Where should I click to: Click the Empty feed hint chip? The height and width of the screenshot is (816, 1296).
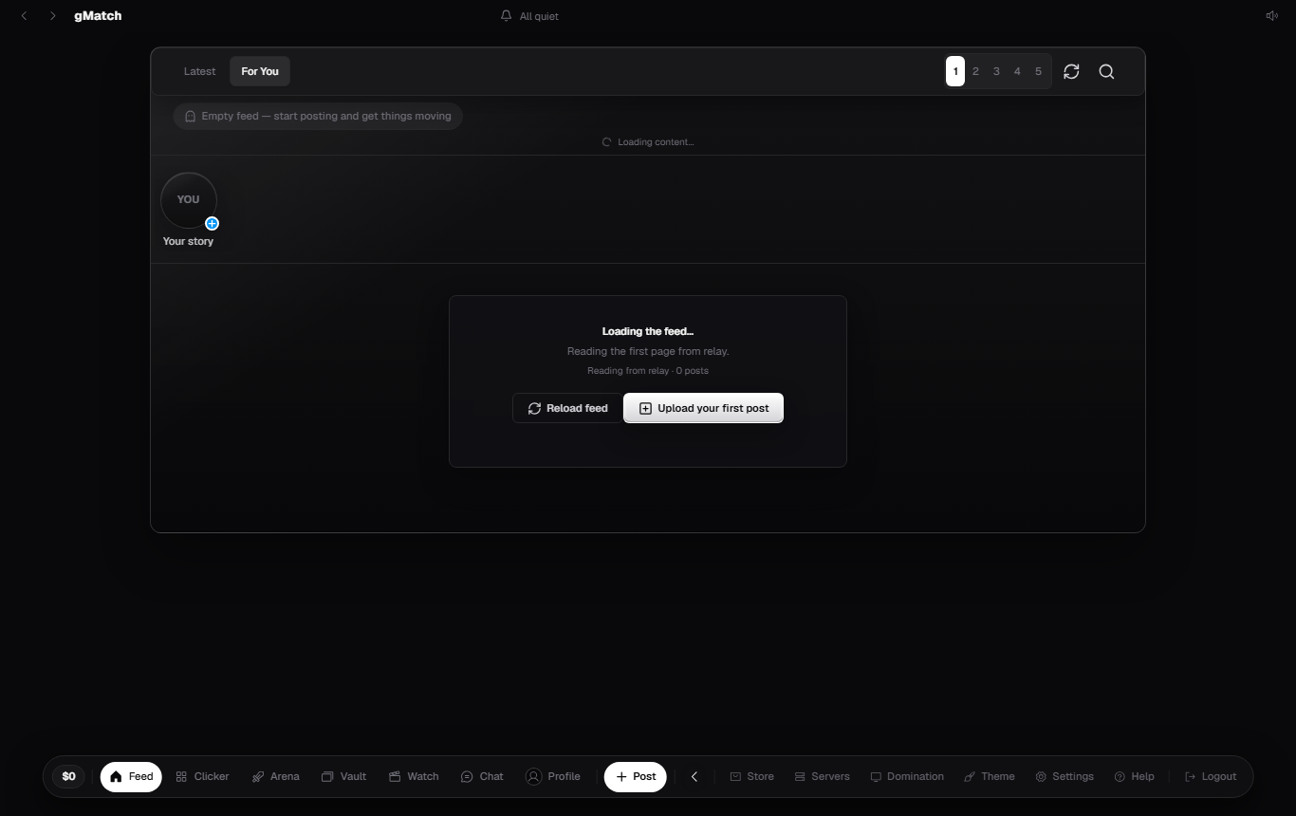(x=318, y=116)
